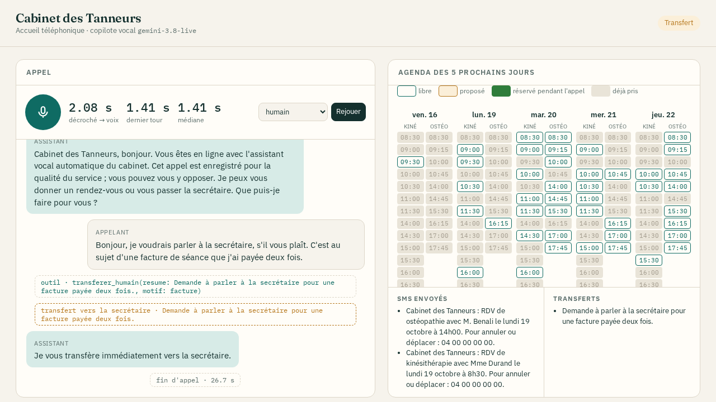Choose the 14:00 ostéo slot on jeu. 22
This screenshot has width=716, height=402.
point(677,186)
